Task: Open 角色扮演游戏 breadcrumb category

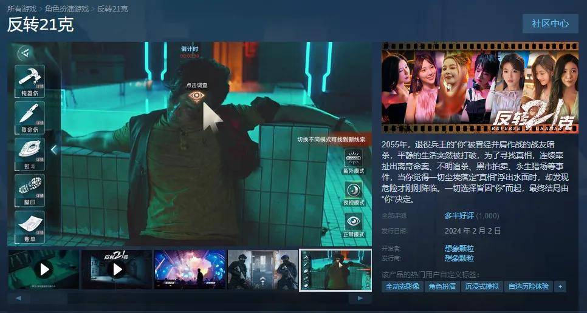Action: pyautogui.click(x=67, y=8)
